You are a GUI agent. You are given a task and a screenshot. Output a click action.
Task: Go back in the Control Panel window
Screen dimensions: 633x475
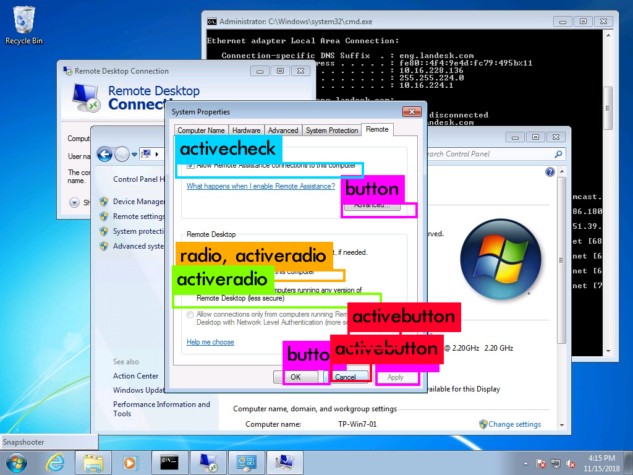coord(104,154)
